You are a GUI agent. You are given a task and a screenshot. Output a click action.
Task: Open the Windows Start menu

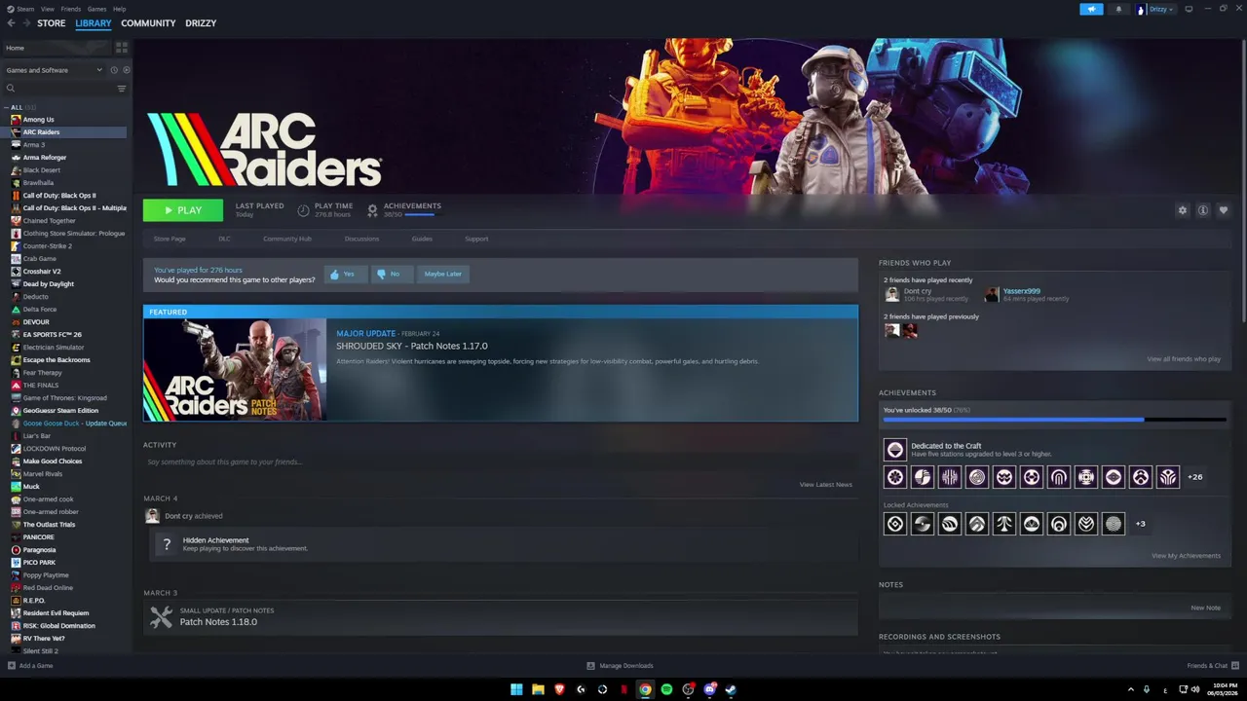point(516,689)
